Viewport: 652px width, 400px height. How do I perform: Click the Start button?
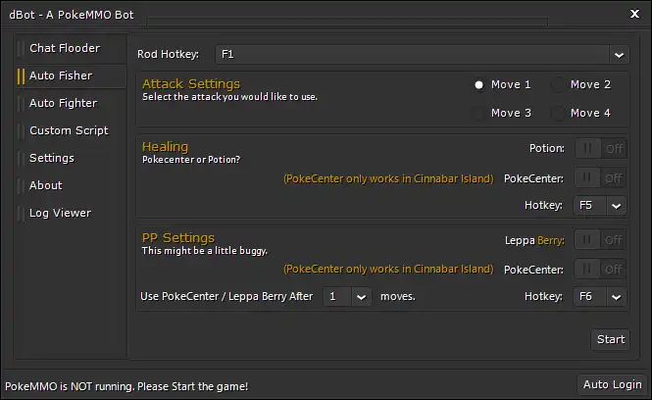tap(611, 340)
